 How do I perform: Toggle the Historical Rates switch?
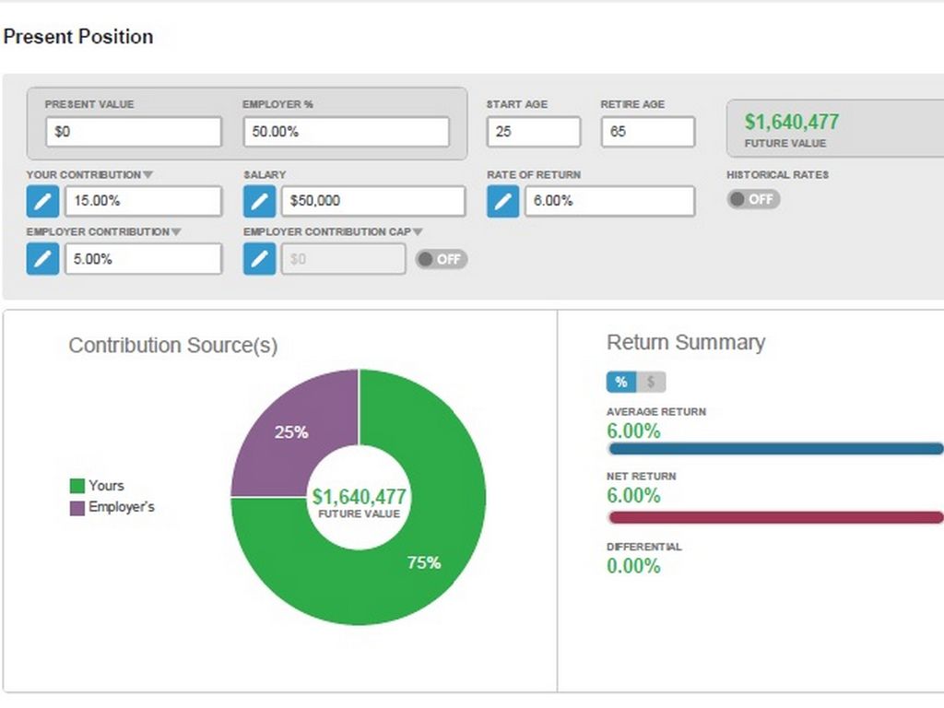tap(753, 199)
